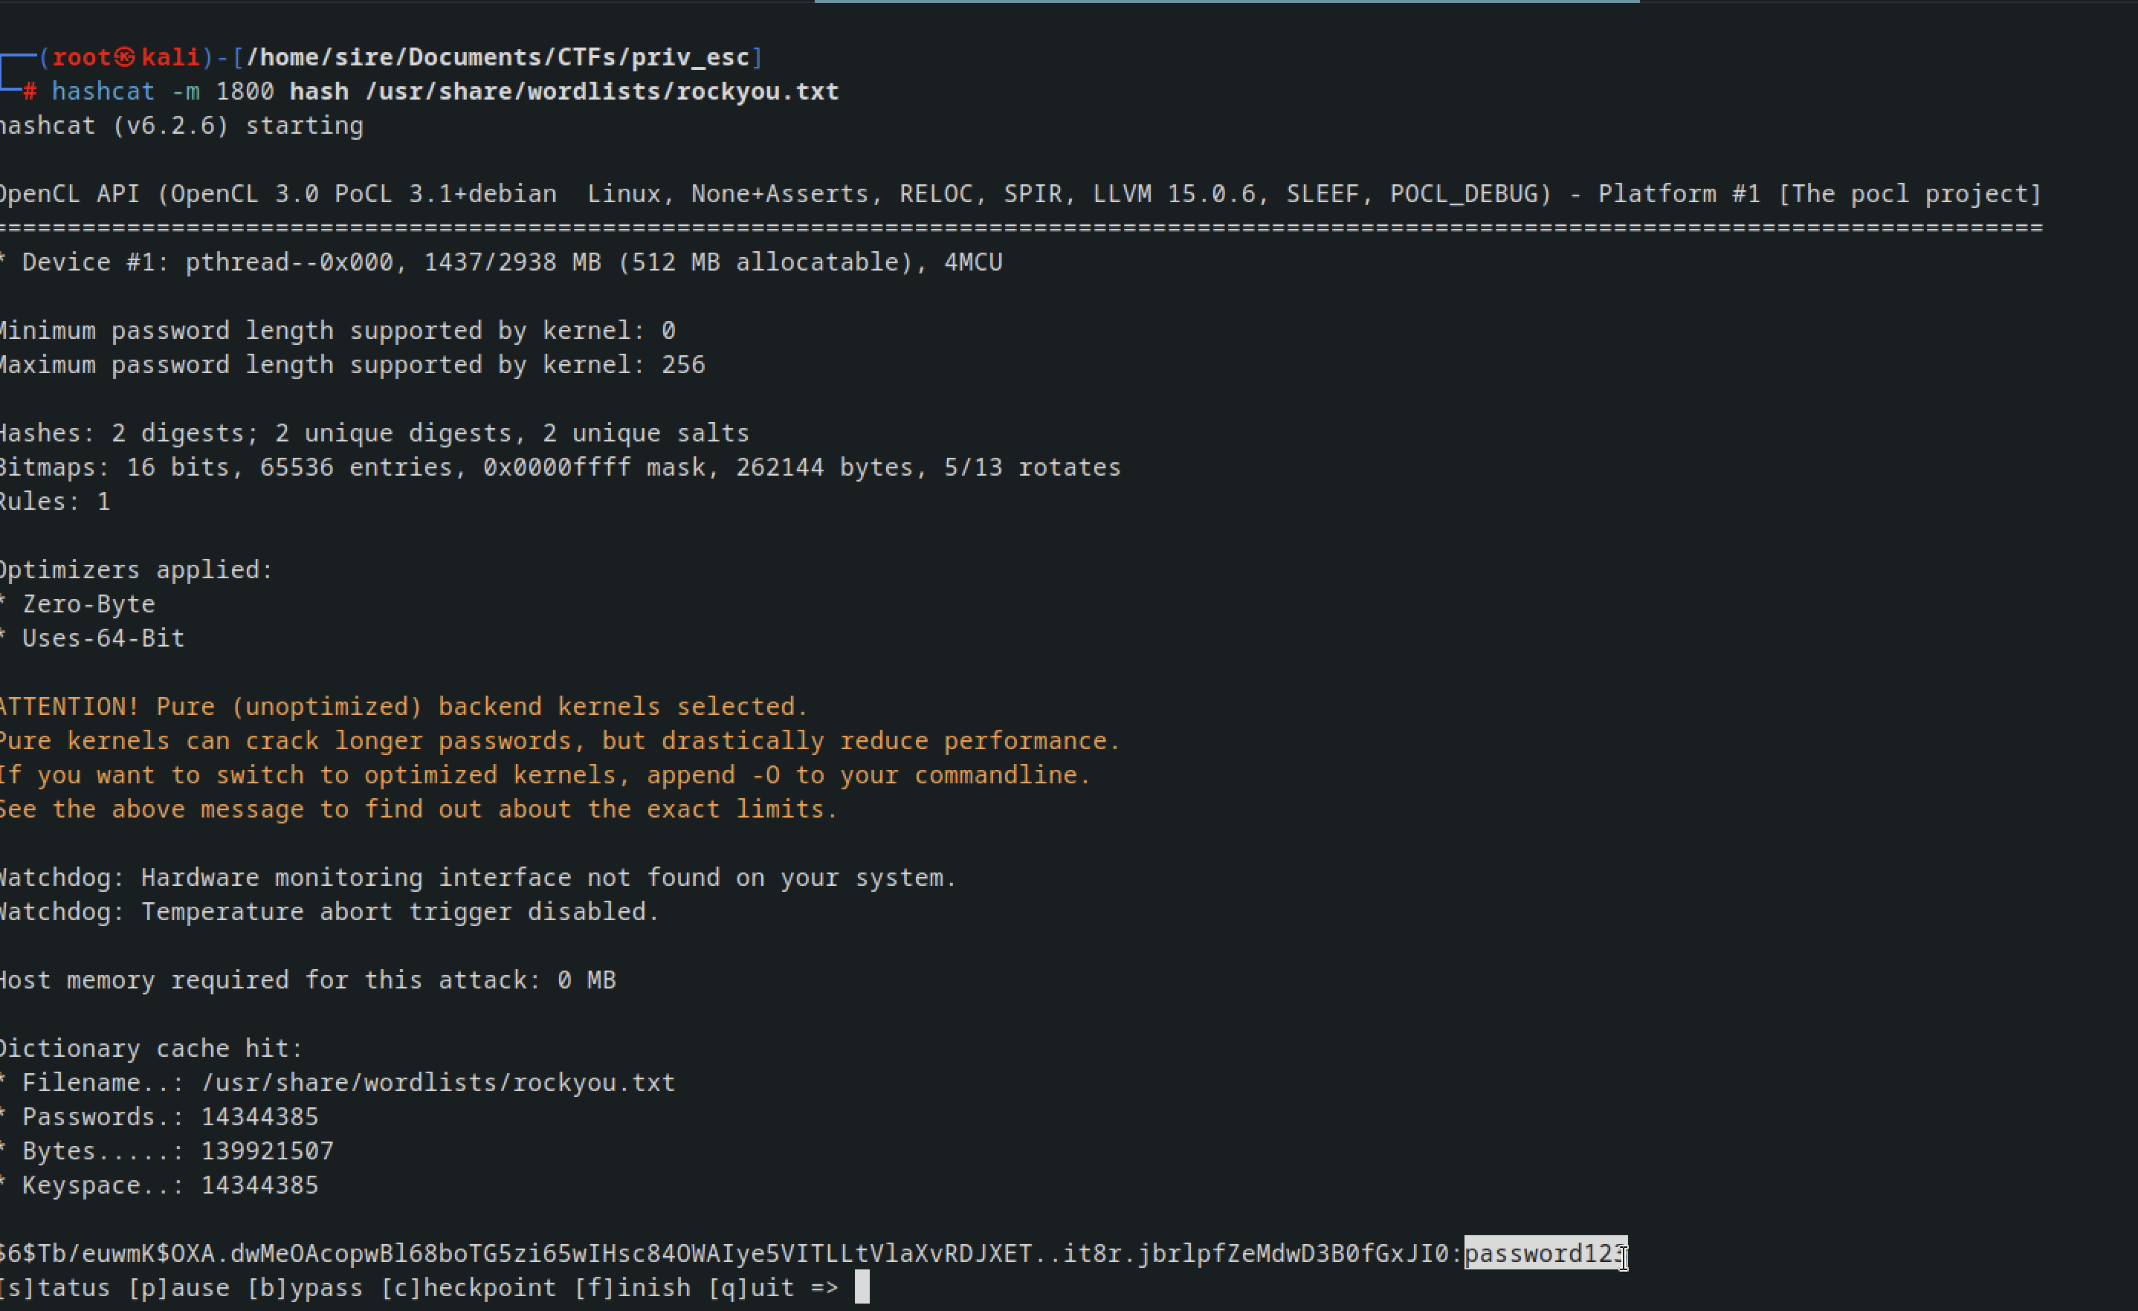Click the [b]ypass option text

305,1287
